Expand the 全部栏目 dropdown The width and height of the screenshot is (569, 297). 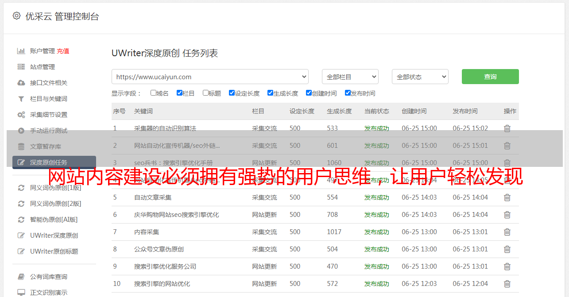350,77
